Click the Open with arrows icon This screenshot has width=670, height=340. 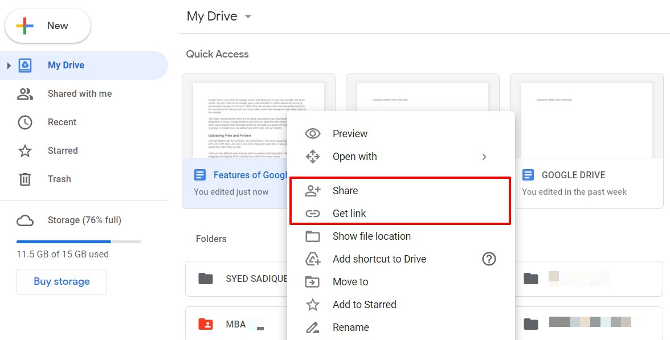point(313,157)
